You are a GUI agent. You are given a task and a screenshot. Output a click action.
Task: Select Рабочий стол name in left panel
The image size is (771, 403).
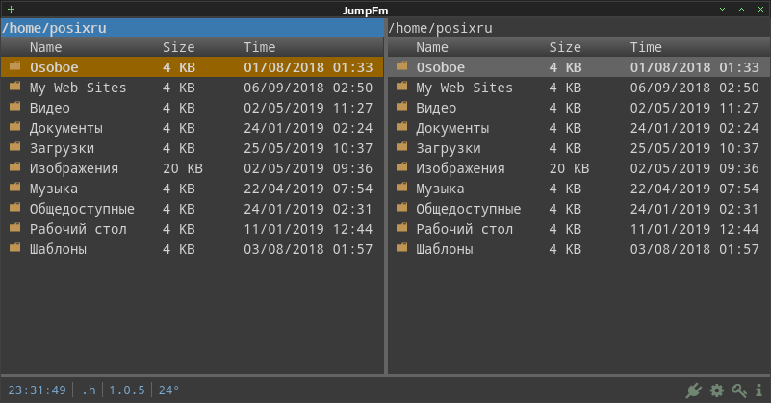point(78,229)
